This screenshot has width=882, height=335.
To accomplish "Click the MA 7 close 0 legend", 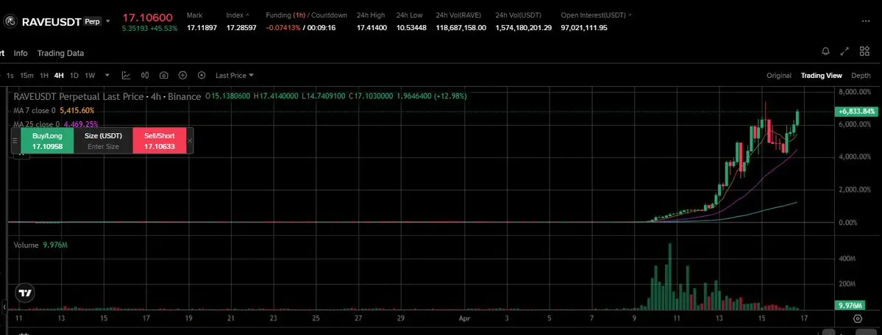I will click(x=54, y=111).
